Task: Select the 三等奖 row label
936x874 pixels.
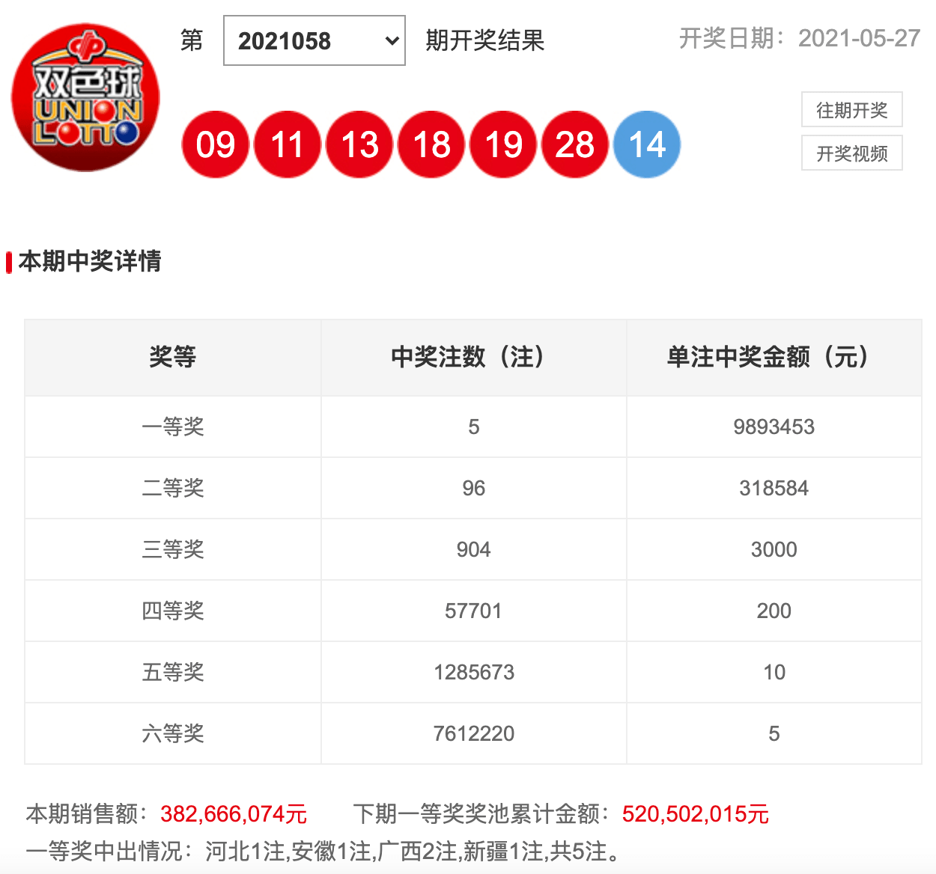Action: point(173,549)
